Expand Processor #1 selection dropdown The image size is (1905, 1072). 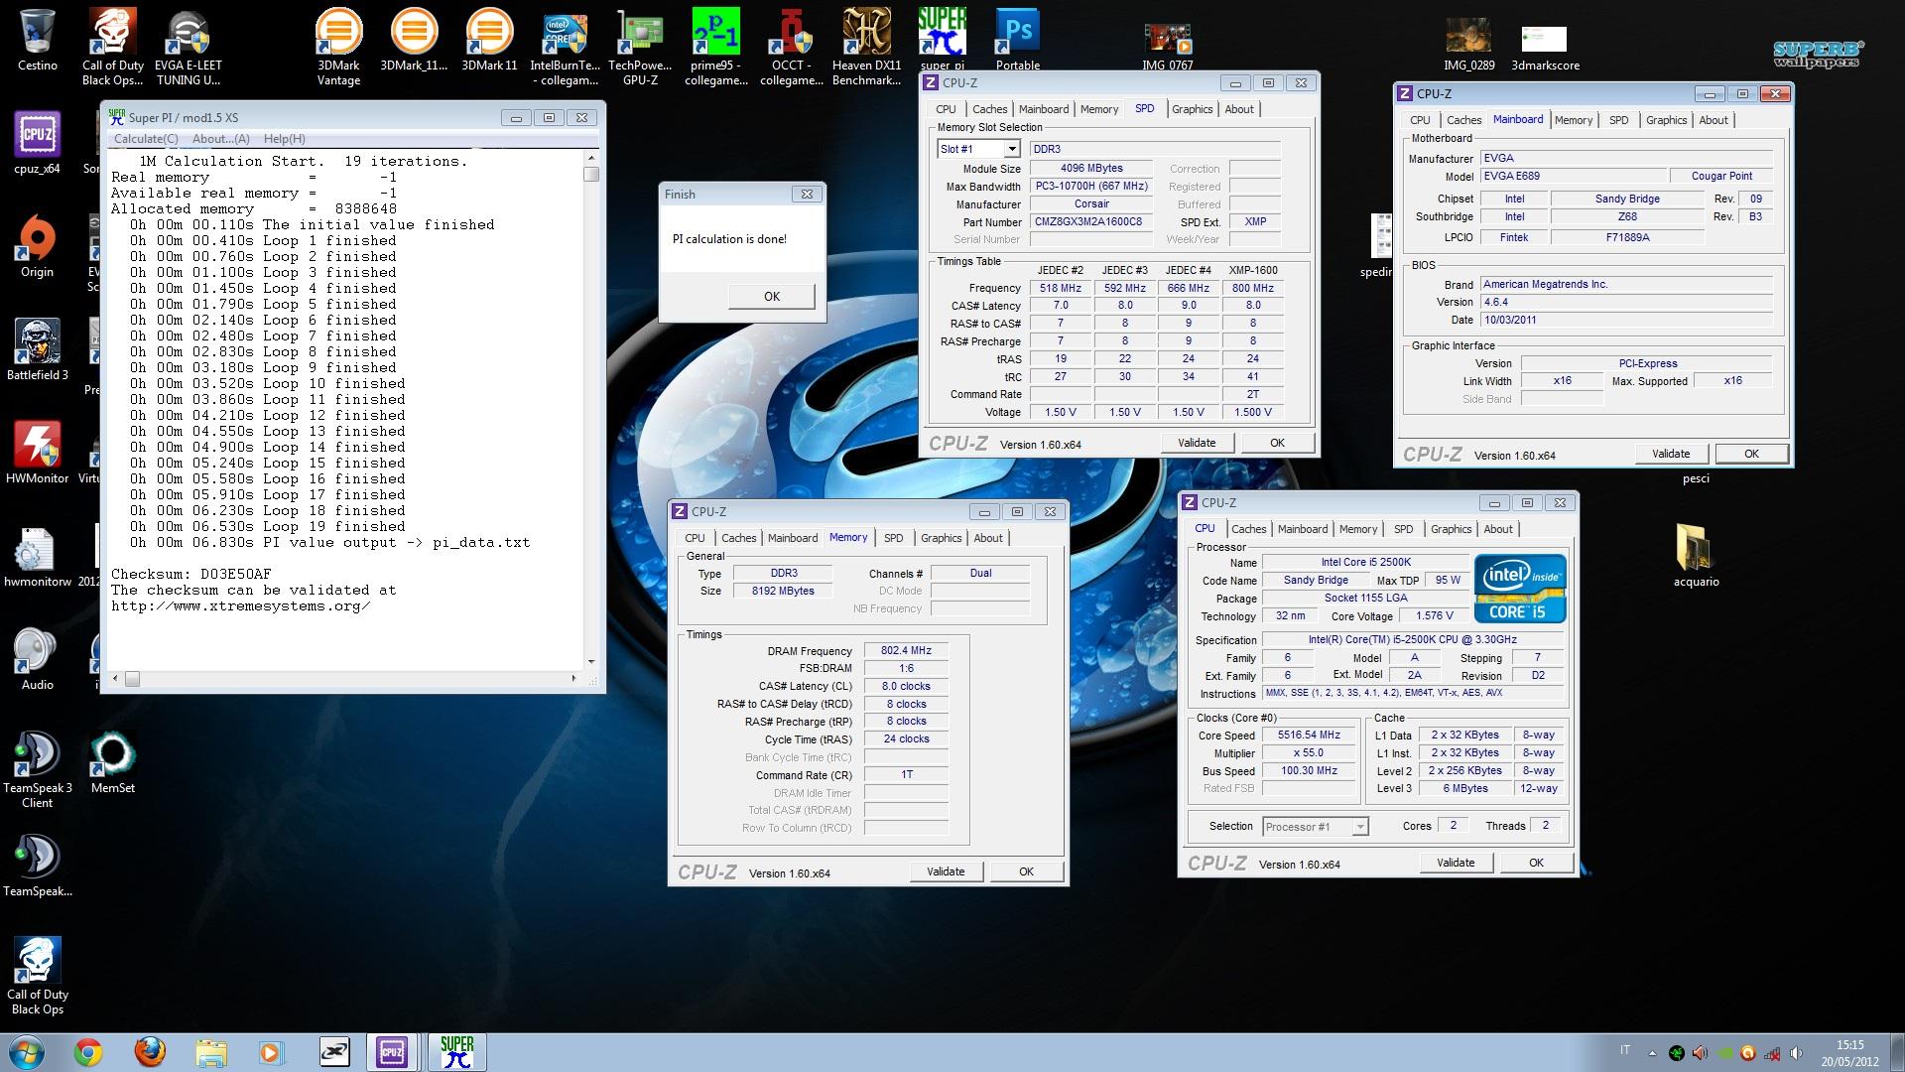tap(1360, 827)
